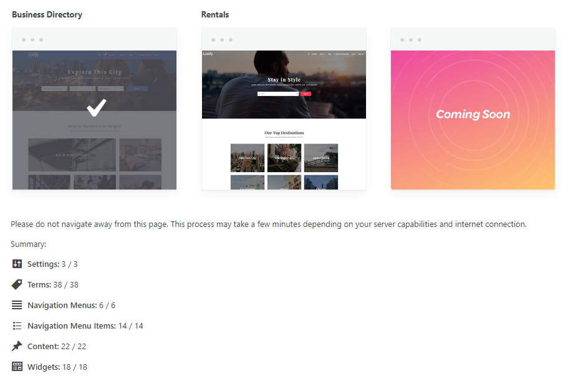583x376 pixels.
Task: Click the red Search button in Rentals preview
Action: pyautogui.click(x=306, y=94)
